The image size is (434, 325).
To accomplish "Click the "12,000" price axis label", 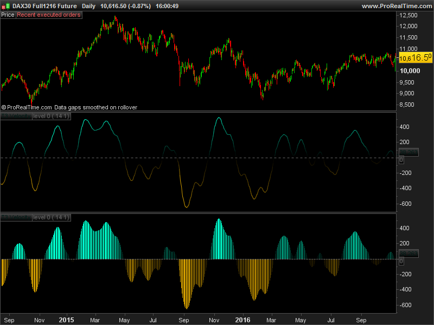I will 409,26.
